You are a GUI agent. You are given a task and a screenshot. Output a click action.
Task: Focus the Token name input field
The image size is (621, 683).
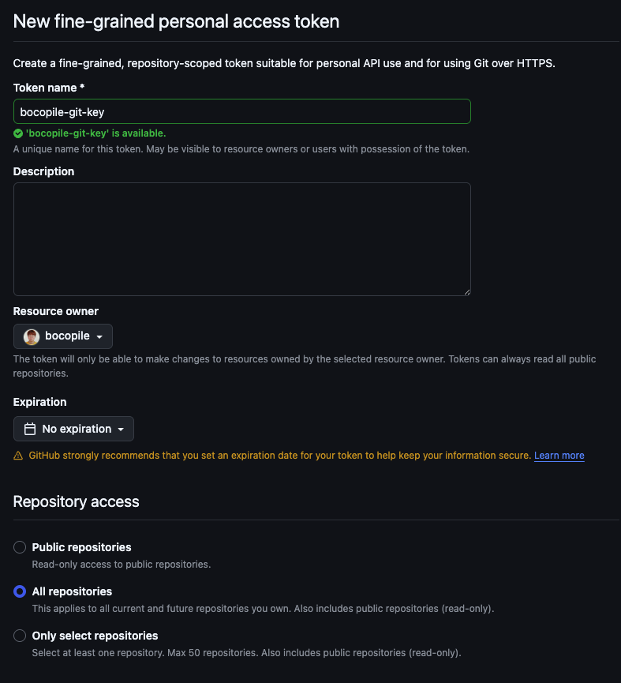(x=241, y=111)
